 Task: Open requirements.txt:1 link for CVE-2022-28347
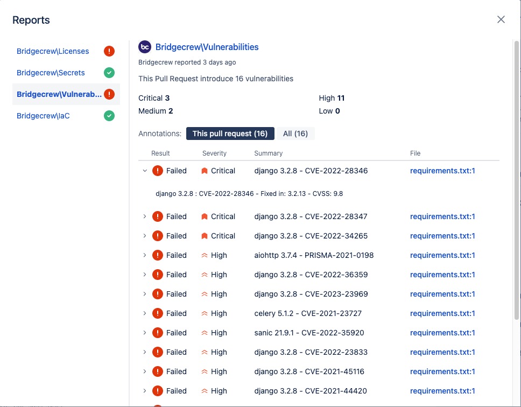pos(442,216)
